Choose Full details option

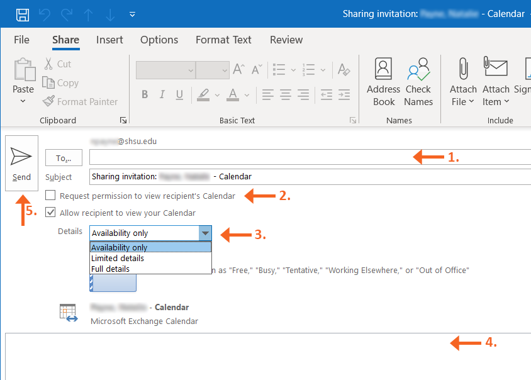[111, 269]
